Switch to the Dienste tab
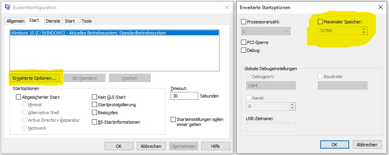The width and height of the screenshot is (389, 155). click(53, 21)
